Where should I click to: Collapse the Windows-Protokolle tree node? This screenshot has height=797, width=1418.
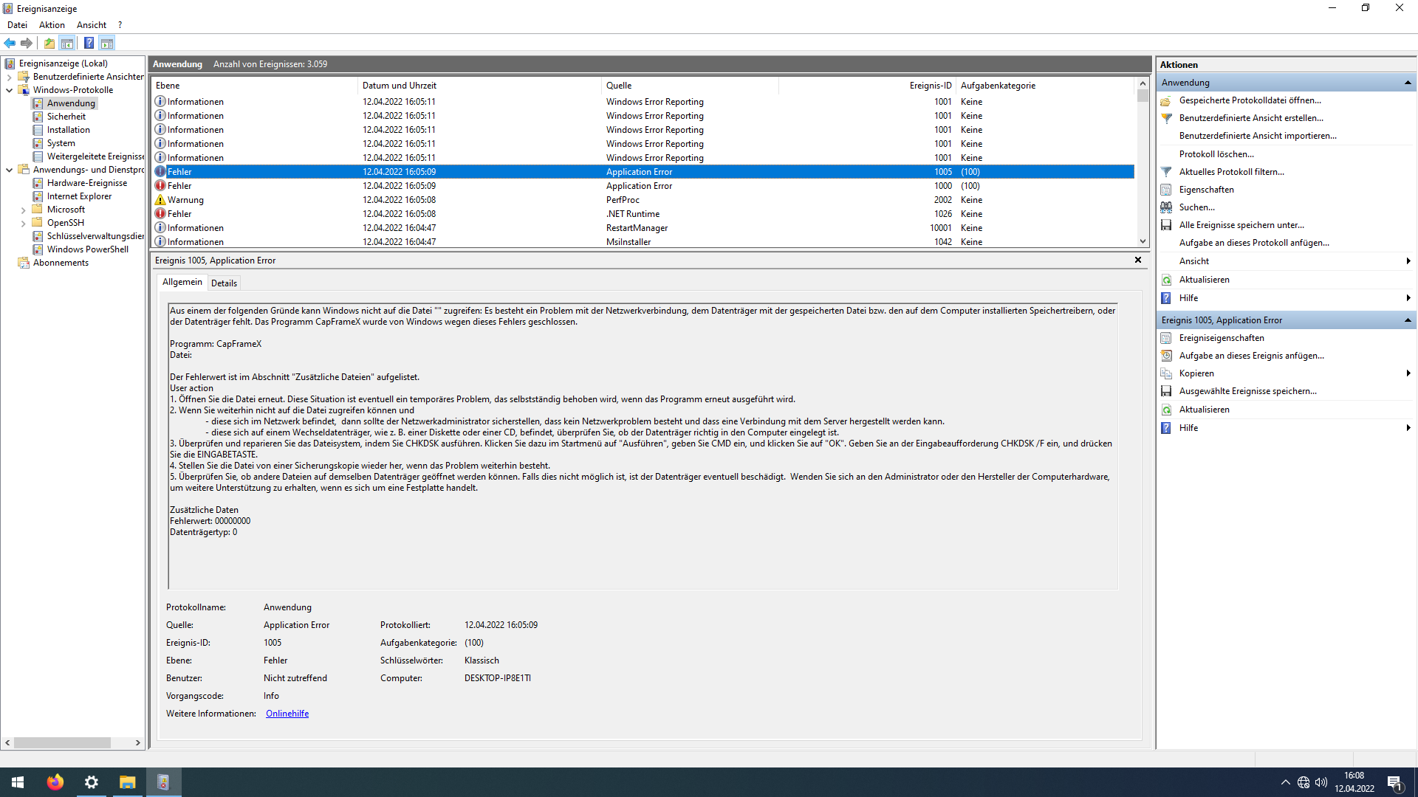[x=9, y=90]
